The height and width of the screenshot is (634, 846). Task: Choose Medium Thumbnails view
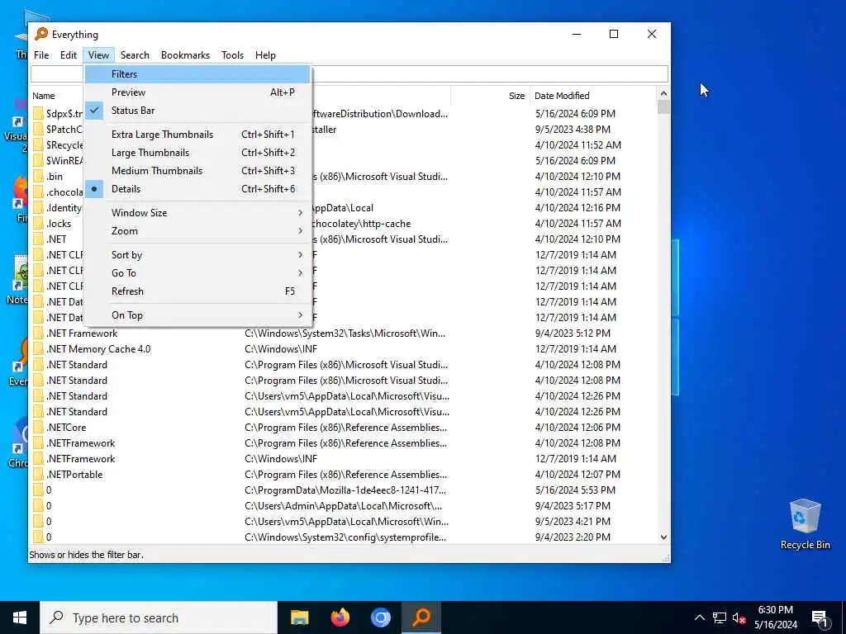(x=197, y=170)
